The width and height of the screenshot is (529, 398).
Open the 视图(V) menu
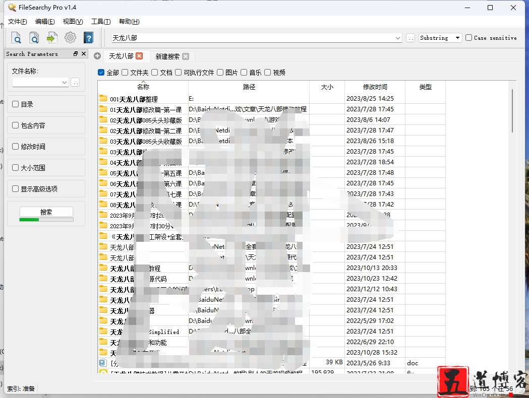pyautogui.click(x=73, y=22)
